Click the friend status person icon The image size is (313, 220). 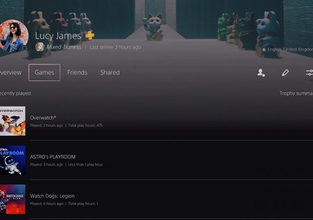click(x=261, y=73)
